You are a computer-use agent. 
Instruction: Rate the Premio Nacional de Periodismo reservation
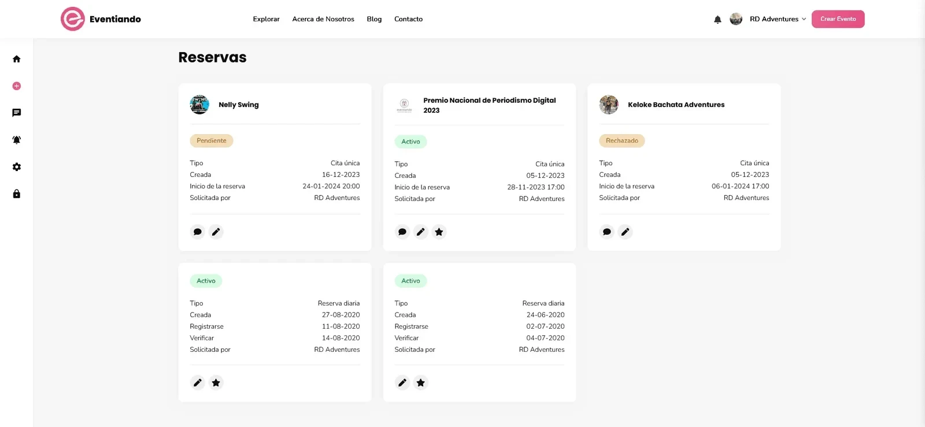(x=439, y=232)
